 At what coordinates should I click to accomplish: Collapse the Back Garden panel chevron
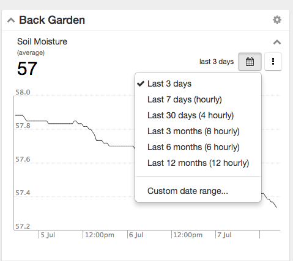11,20
